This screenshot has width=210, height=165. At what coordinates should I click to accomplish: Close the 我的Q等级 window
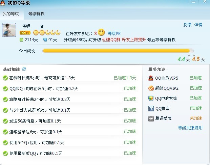205,2
